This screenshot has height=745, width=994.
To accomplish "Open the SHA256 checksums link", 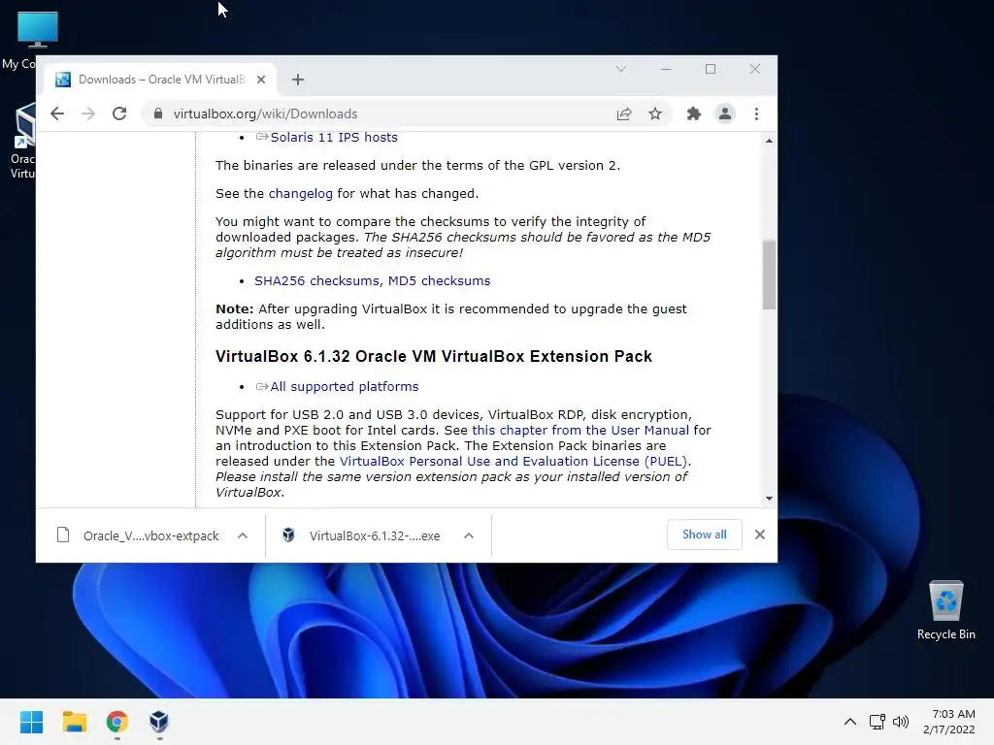I will 317,280.
